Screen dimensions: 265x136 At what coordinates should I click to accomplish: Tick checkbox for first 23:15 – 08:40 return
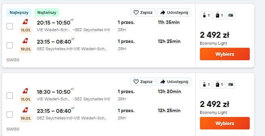[x=10, y=45]
